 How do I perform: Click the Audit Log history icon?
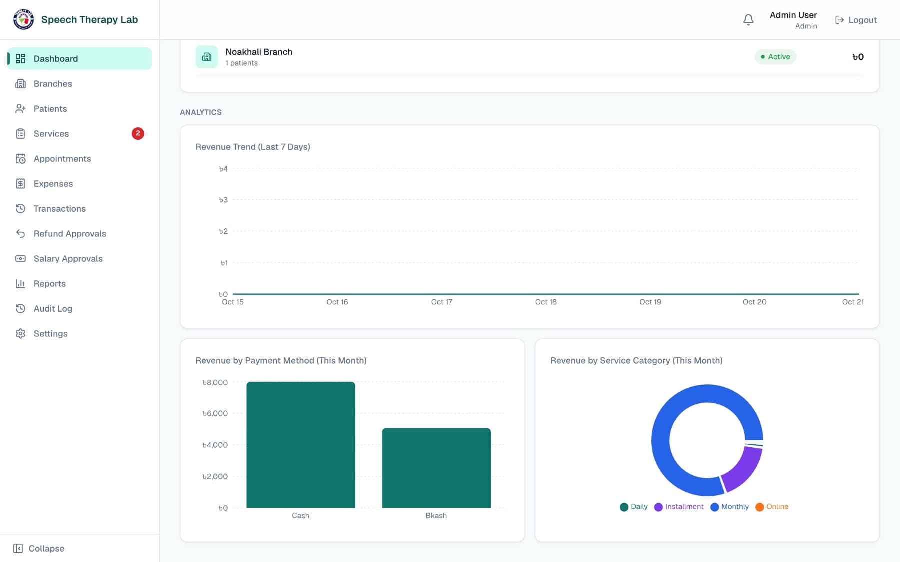20,309
